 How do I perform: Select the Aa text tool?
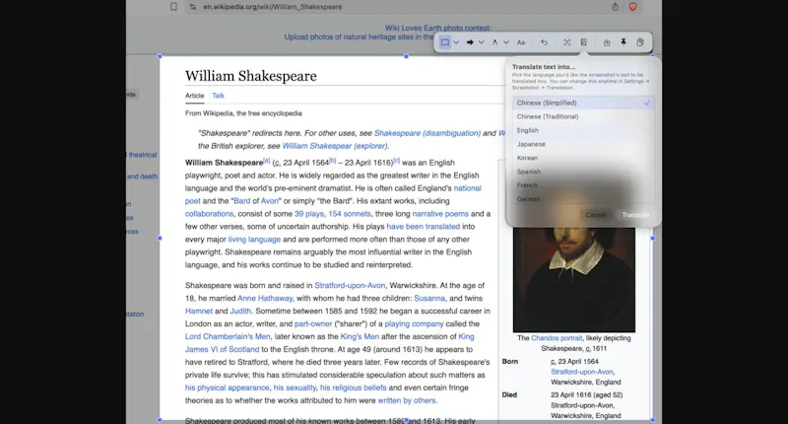[521, 42]
